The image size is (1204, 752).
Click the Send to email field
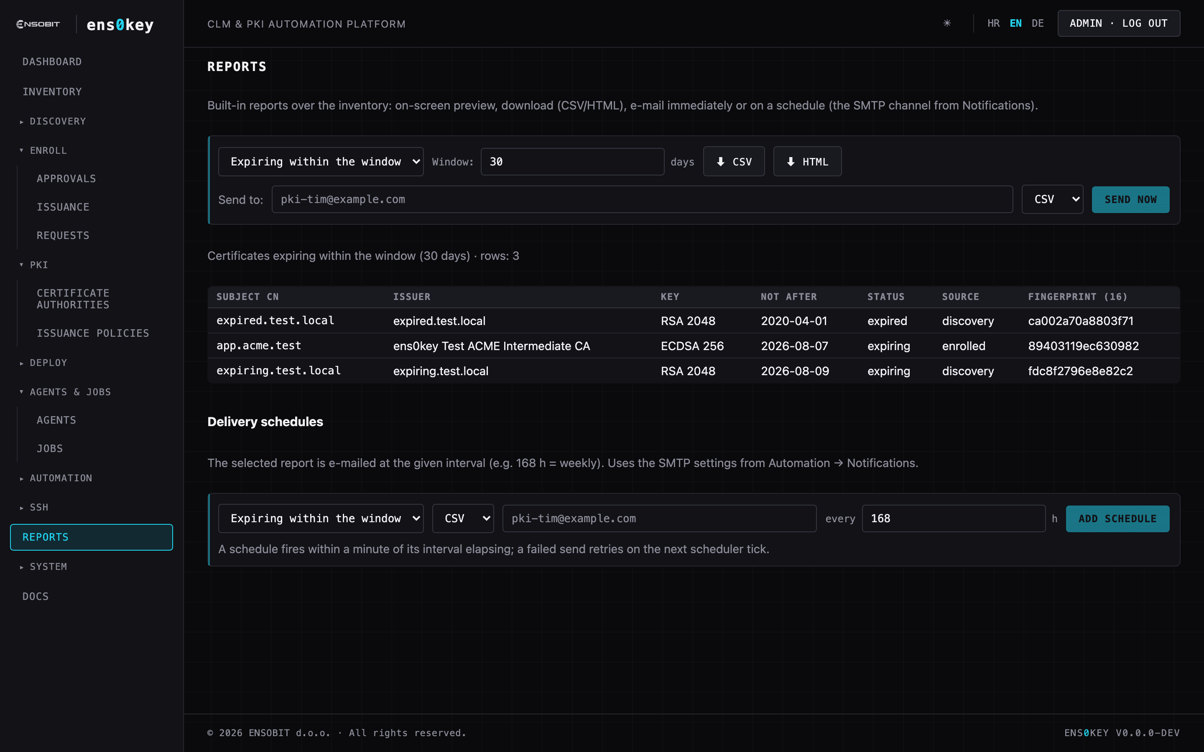[642, 199]
